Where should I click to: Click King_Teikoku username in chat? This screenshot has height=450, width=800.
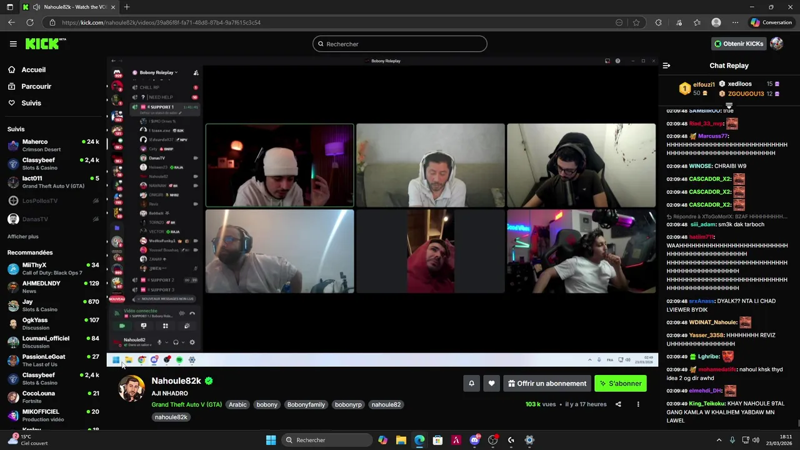pos(706,404)
